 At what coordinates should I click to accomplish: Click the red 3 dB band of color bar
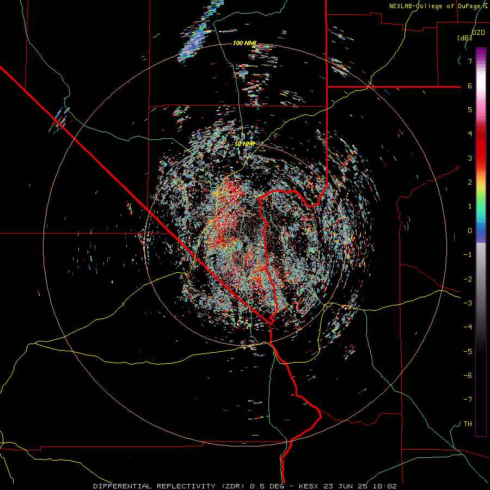pyautogui.click(x=481, y=153)
